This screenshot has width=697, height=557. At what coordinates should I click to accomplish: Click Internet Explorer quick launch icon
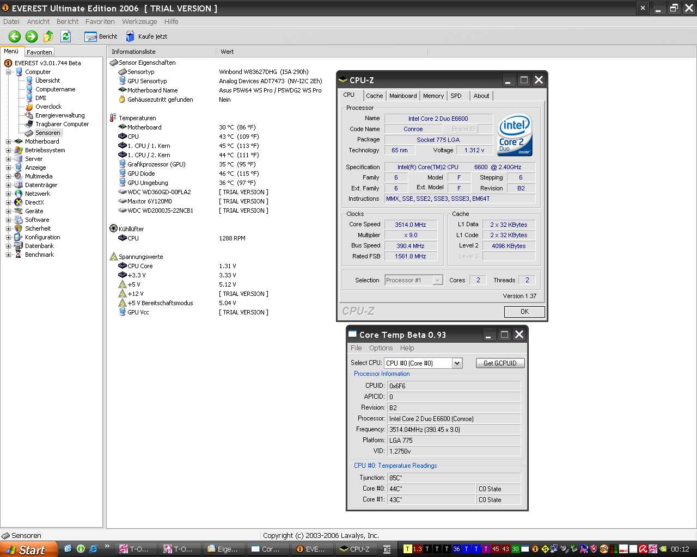click(93, 549)
